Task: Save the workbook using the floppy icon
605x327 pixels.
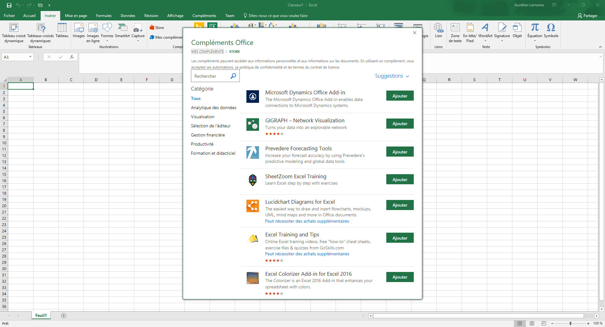Action: pyautogui.click(x=9, y=5)
